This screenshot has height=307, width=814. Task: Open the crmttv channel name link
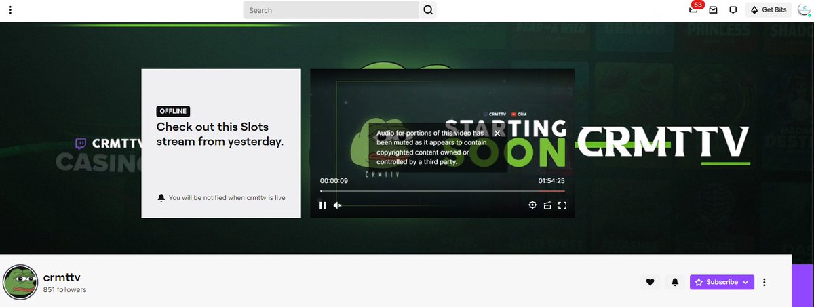(x=62, y=277)
